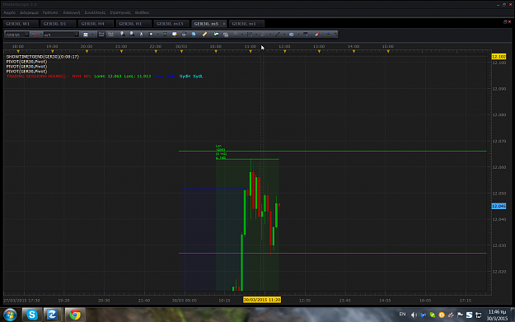Viewport: 515px width, 322px height.
Task: Click the chart magnifier icon with dropdown
Action: click(x=151, y=34)
